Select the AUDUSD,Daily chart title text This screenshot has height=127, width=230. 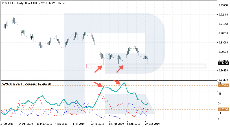click(14, 3)
